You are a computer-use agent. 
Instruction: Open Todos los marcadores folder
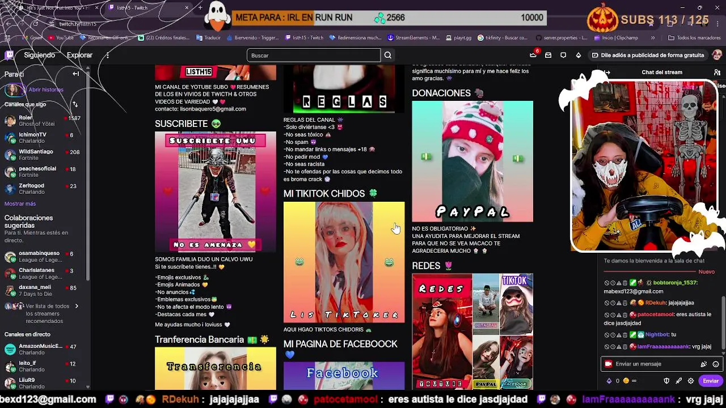point(695,38)
